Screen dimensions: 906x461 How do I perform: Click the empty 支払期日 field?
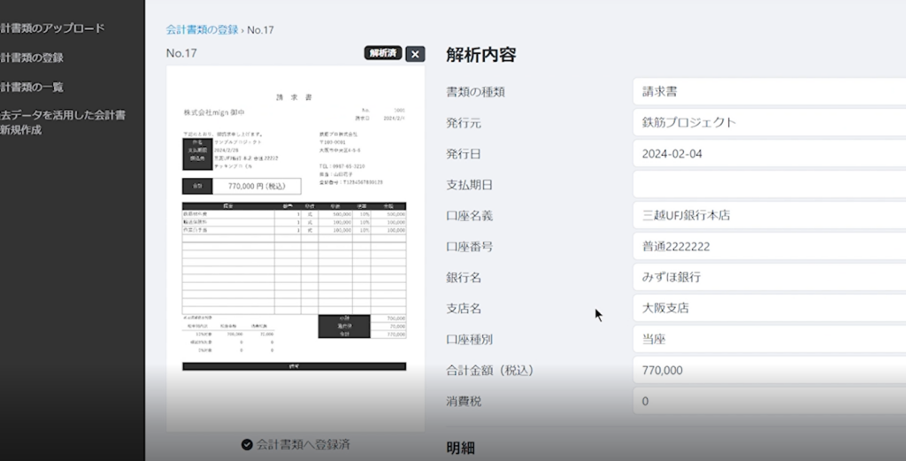coord(768,185)
